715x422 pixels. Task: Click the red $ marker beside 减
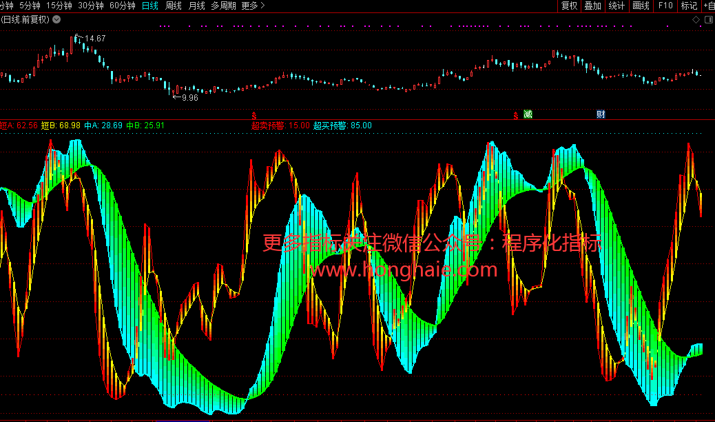516,114
